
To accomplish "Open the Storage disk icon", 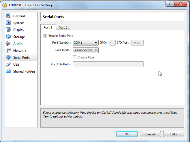I will pos(8,37).
